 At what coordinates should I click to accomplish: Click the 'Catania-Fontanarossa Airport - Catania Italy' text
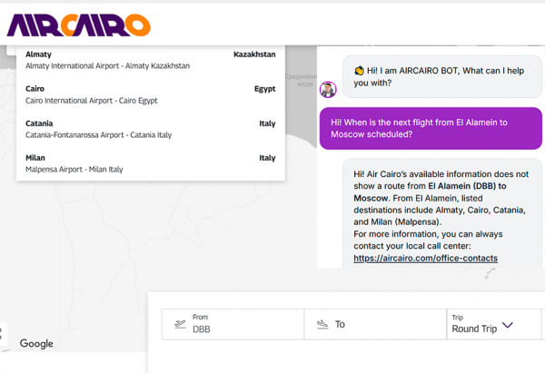[x=99, y=134]
